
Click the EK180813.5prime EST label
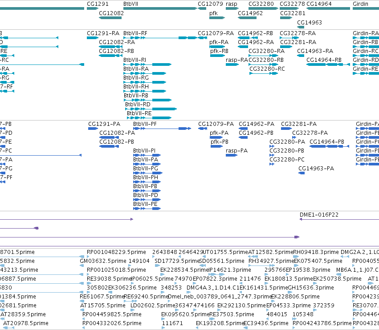(289, 278)
